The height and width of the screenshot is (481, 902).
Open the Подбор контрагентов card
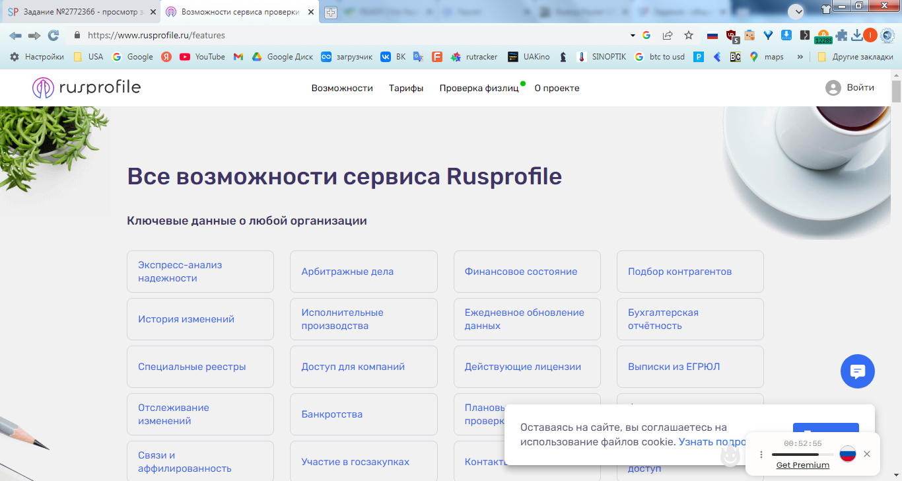[x=690, y=272]
